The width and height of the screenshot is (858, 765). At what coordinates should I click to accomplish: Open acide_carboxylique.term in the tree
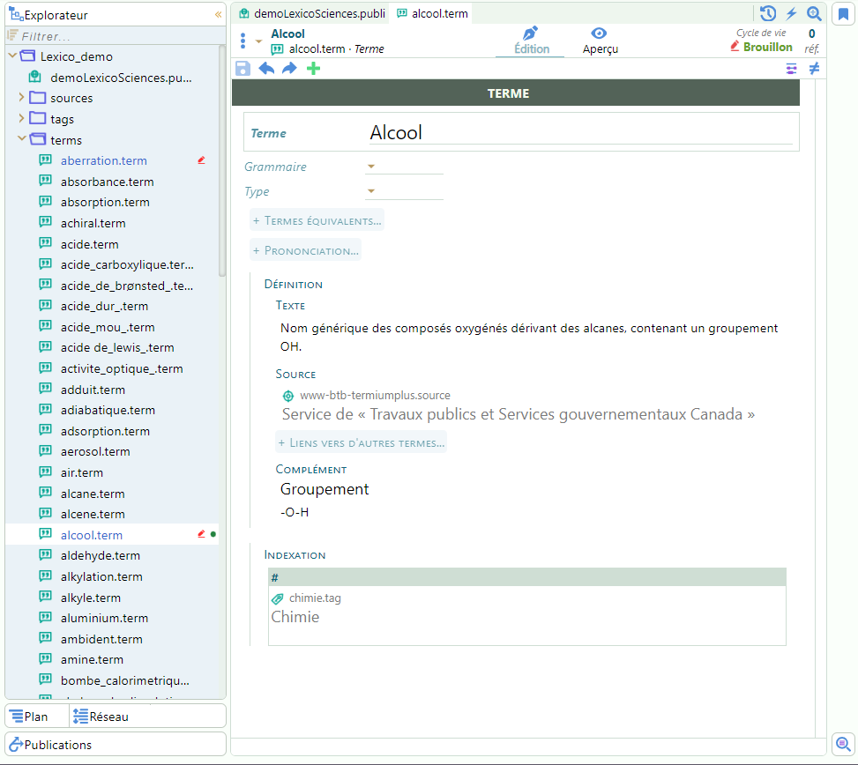[127, 264]
